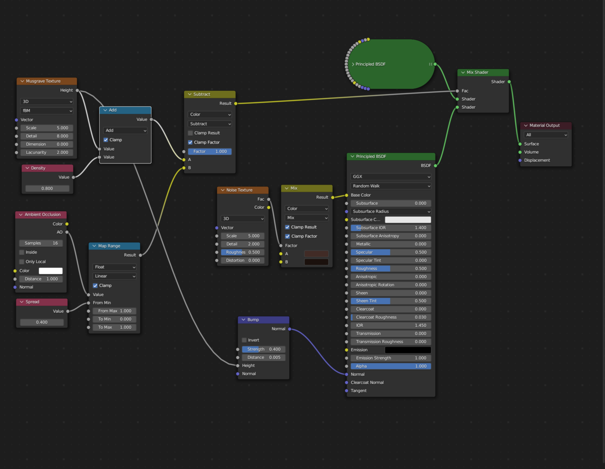Image resolution: width=605 pixels, height=469 pixels.
Task: Expand the collapsed Principled BSDF node
Action: (x=353, y=64)
